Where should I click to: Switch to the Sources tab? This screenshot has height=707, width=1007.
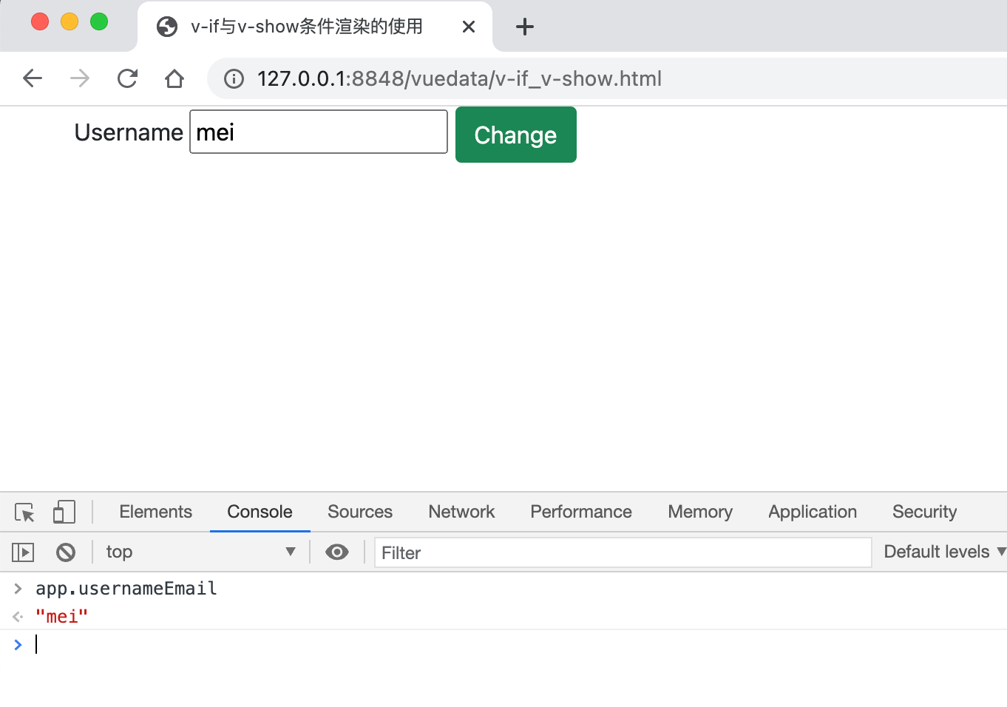tap(360, 512)
